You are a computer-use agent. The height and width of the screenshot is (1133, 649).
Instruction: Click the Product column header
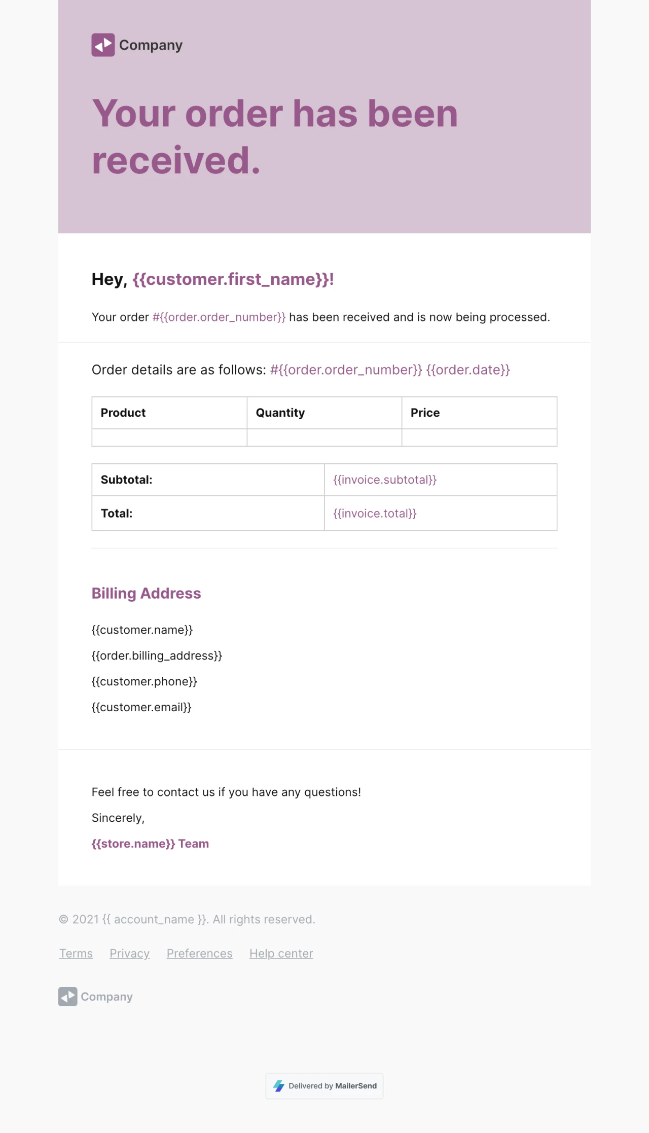point(123,413)
